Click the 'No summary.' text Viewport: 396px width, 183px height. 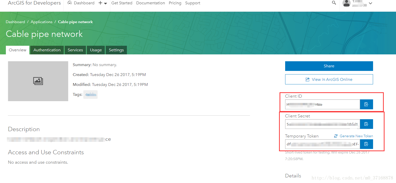point(105,65)
